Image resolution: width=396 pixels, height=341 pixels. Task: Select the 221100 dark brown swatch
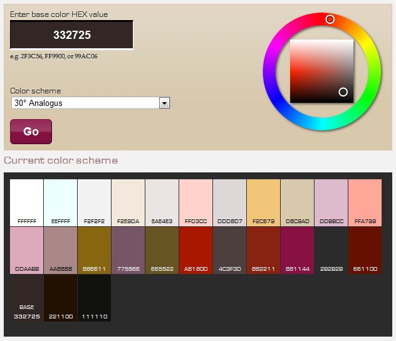(x=61, y=298)
